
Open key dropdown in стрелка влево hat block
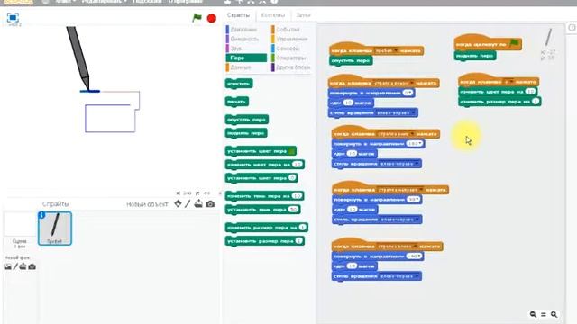[x=398, y=247]
